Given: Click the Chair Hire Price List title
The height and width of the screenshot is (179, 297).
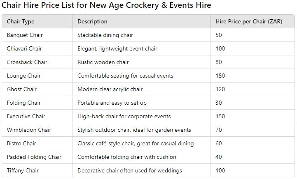Looking at the screenshot, I should tap(106, 6).
